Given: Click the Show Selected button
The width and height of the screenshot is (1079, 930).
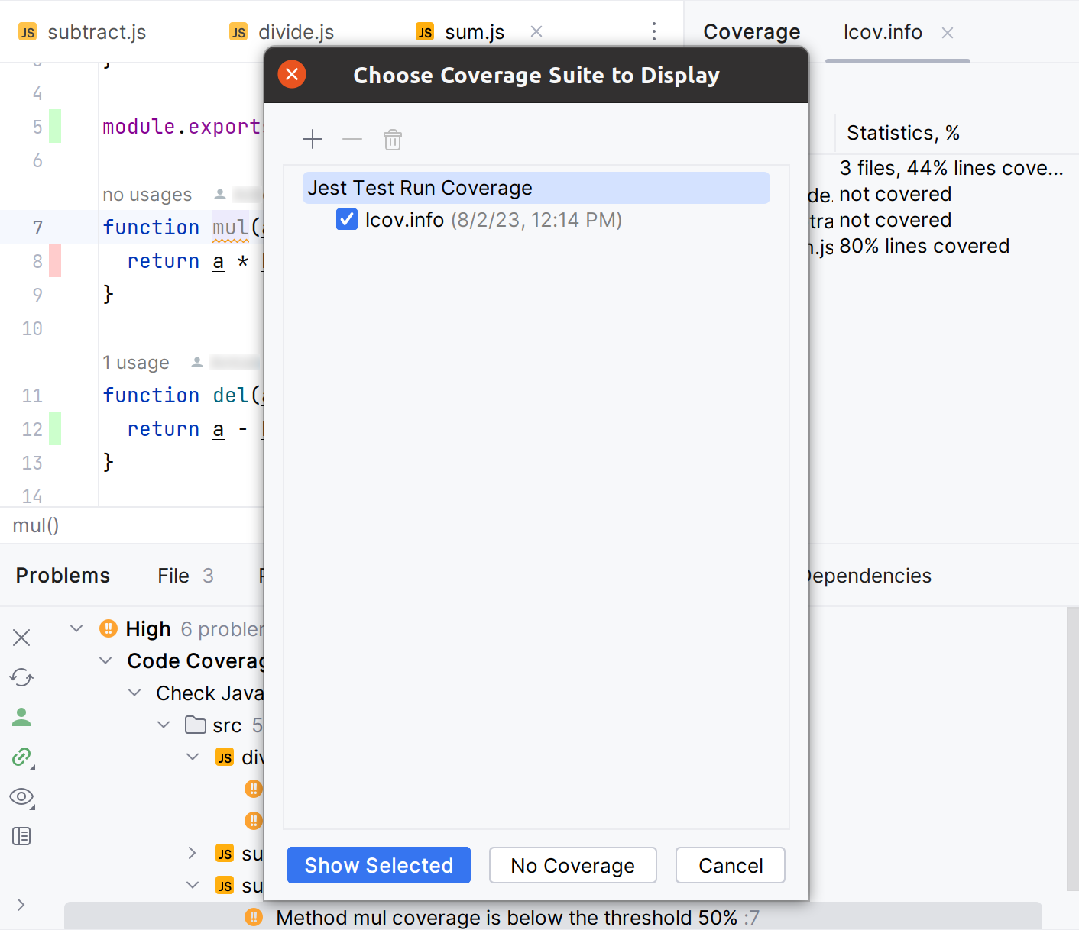Looking at the screenshot, I should tap(378, 865).
